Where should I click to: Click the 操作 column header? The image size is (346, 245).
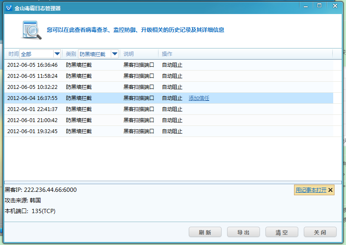167,54
